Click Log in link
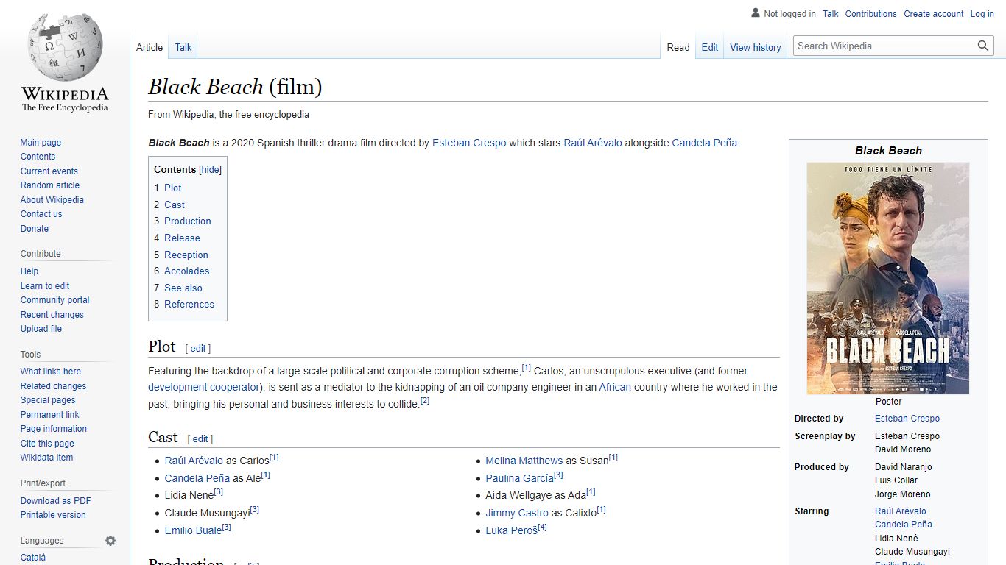Screen dimensions: 1006x565 pyautogui.click(x=982, y=13)
